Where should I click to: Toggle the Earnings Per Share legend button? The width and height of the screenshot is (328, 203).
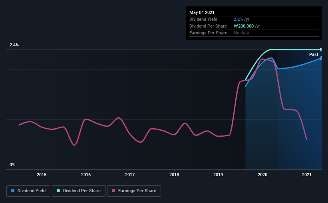click(x=134, y=191)
